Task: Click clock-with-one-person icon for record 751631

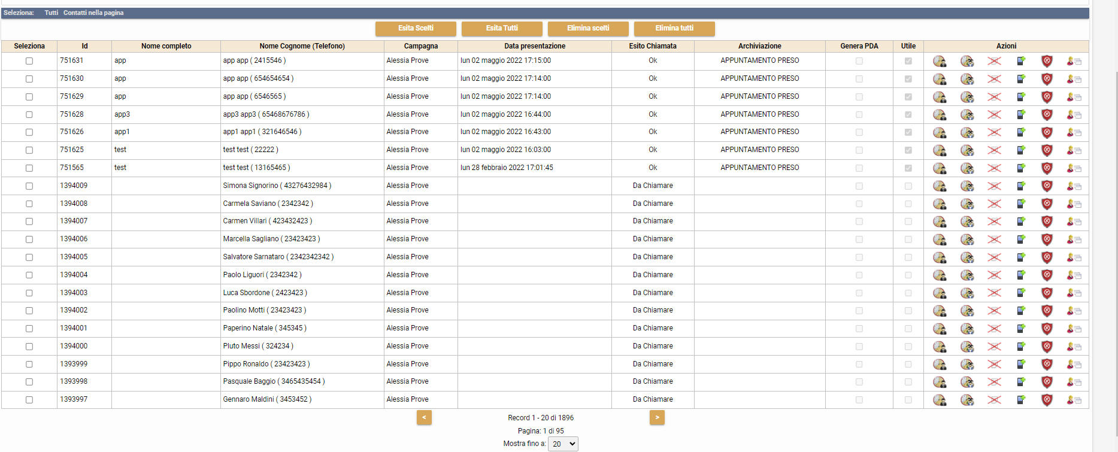Action: coord(940,61)
